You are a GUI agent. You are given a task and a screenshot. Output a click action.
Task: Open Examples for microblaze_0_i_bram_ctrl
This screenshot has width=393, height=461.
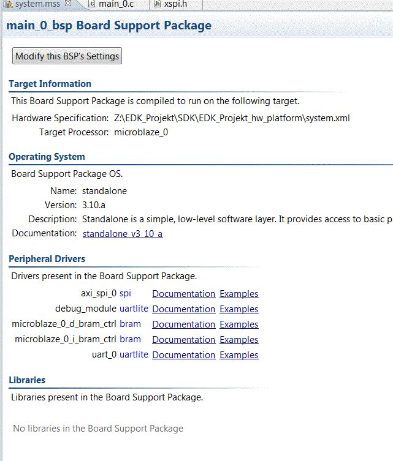pyautogui.click(x=238, y=340)
